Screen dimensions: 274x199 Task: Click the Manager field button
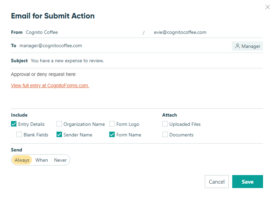[x=247, y=46]
